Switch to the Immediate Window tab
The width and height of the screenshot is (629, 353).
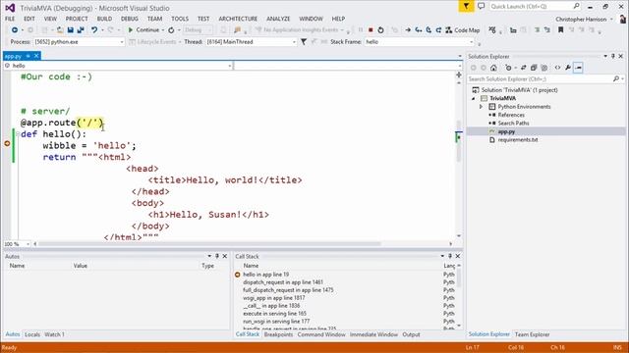click(373, 334)
